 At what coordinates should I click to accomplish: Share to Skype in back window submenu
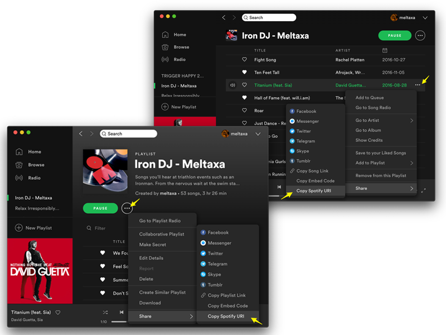pos(299,151)
